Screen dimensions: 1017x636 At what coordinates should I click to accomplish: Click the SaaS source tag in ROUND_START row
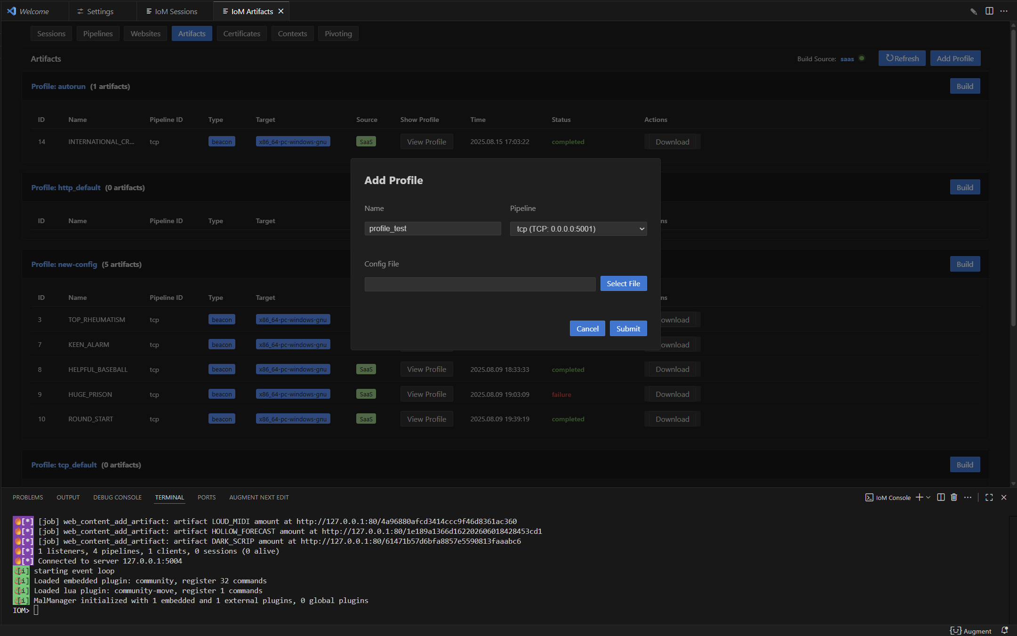(366, 419)
